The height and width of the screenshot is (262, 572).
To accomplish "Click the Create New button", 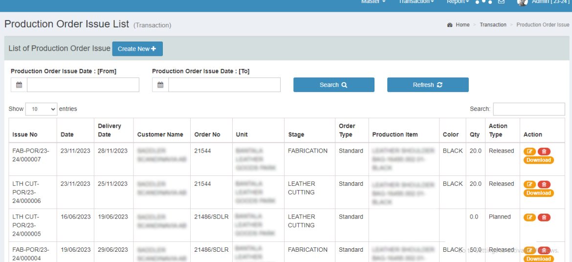I will (x=137, y=49).
